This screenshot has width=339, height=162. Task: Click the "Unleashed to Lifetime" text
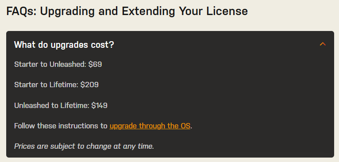(52, 105)
